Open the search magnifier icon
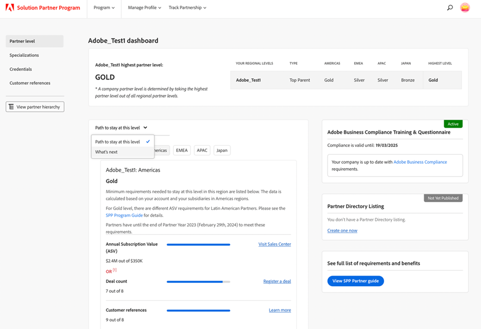The width and height of the screenshot is (481, 329). click(x=450, y=8)
